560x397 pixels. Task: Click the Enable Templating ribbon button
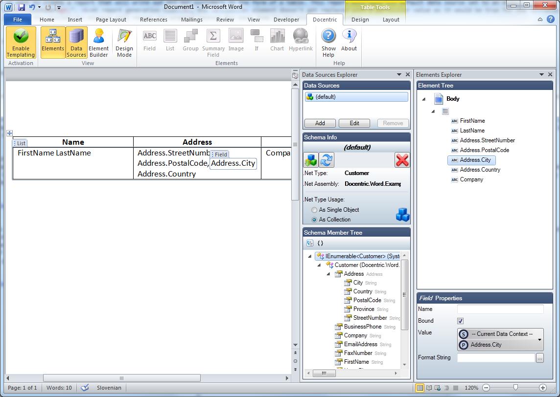21,43
